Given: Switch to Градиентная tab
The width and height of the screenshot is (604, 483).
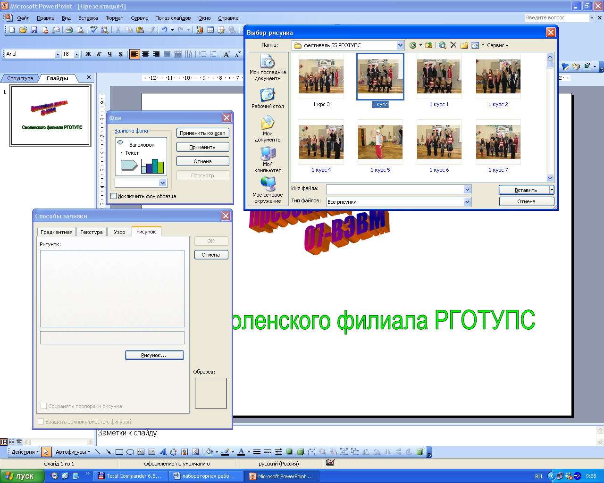Looking at the screenshot, I should coord(57,232).
